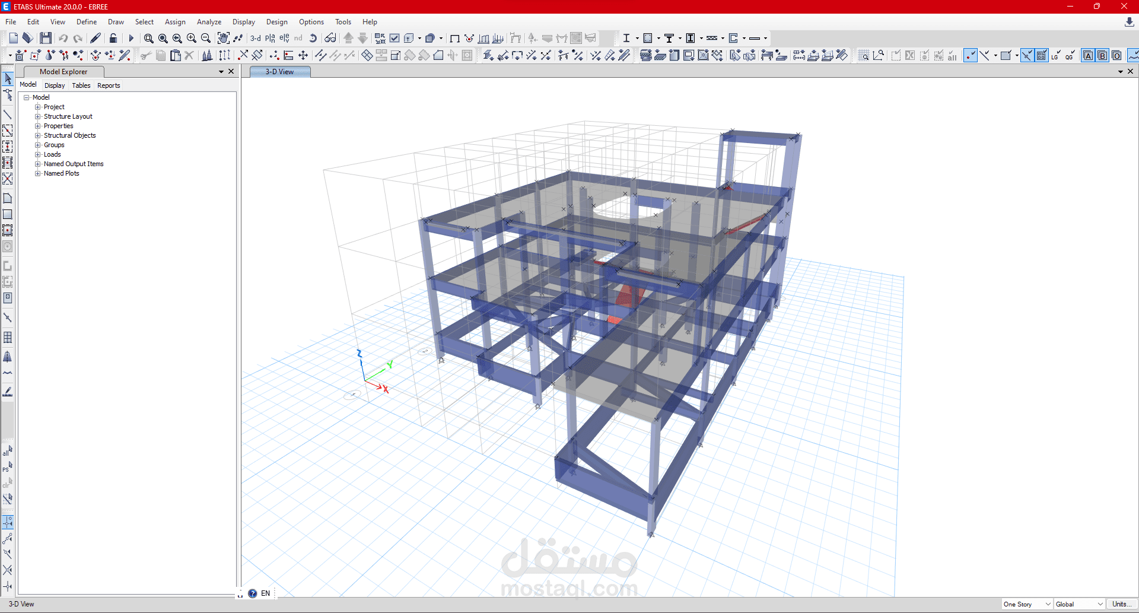
Task: Switch to the Display tab in Model Explorer
Action: tap(55, 85)
